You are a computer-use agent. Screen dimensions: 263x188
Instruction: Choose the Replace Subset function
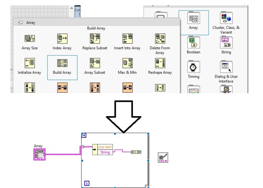95,39
